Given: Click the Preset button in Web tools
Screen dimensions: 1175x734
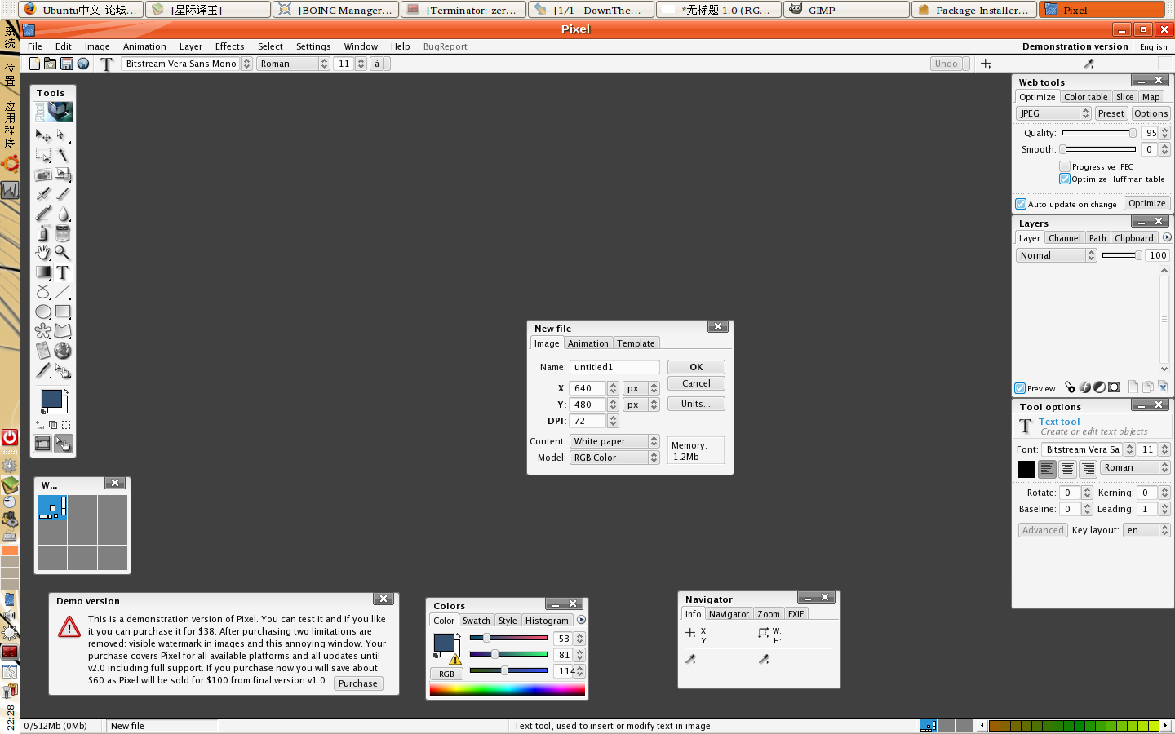Looking at the screenshot, I should click(1111, 113).
